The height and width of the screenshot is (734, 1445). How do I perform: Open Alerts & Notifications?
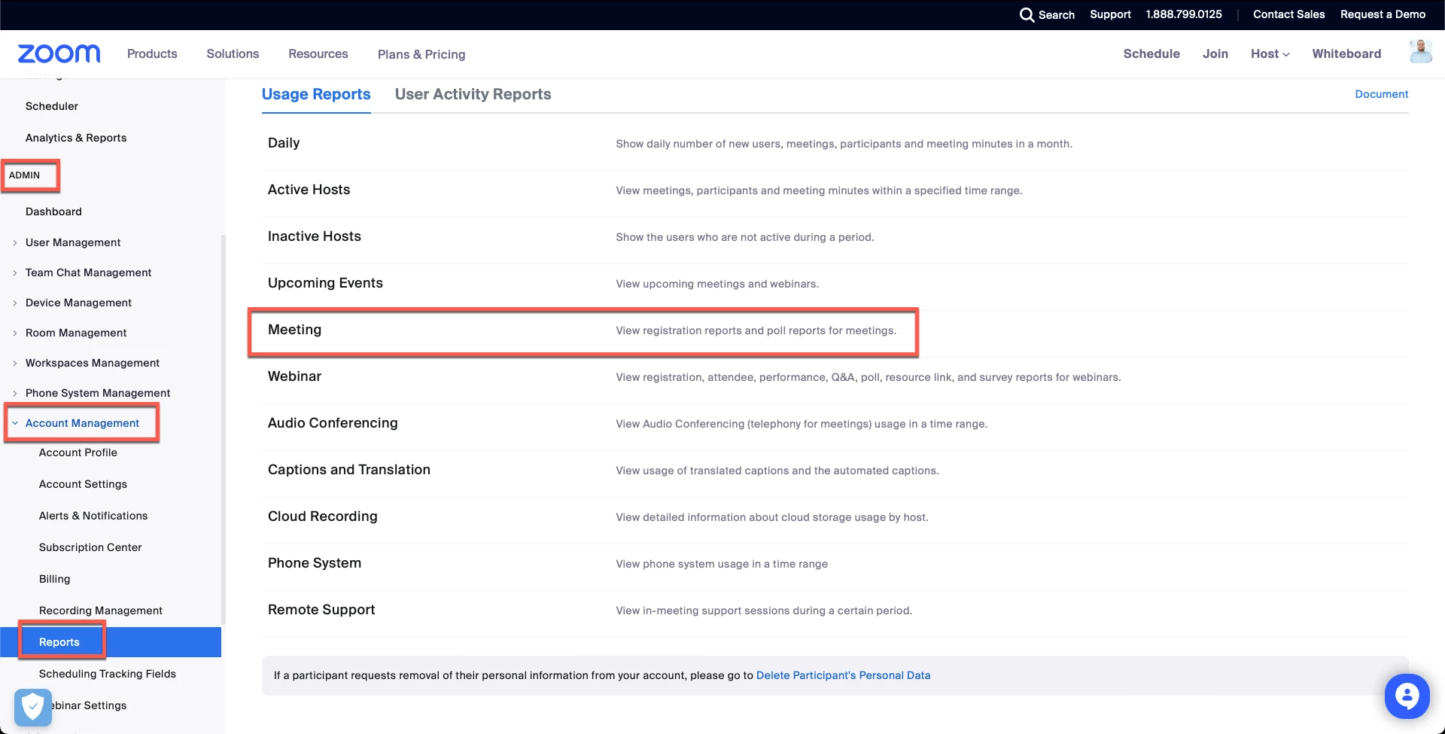click(x=93, y=516)
